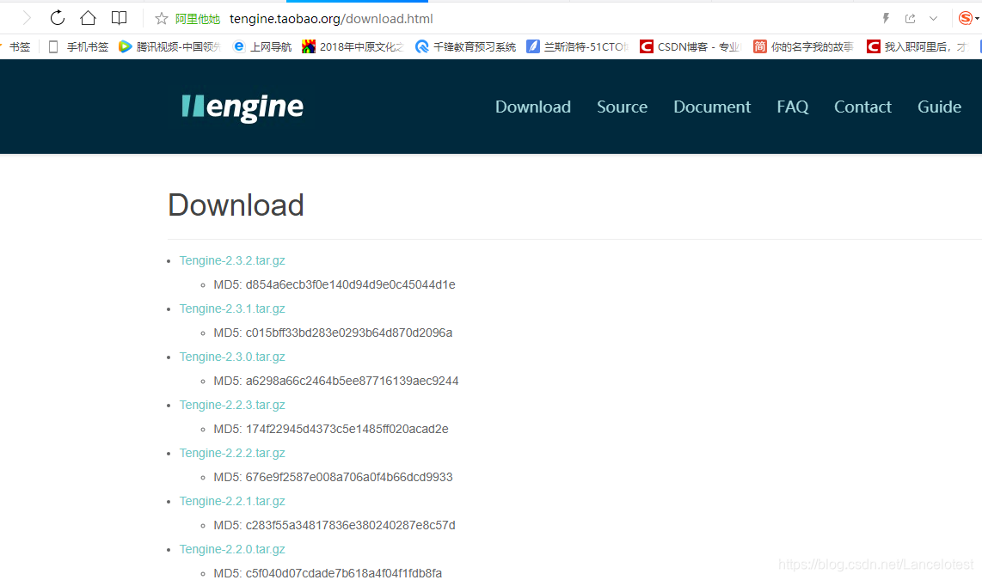Viewport: 982px width, 580px height.
Task: Click the lightning speed-mode icon
Action: pyautogui.click(x=886, y=19)
